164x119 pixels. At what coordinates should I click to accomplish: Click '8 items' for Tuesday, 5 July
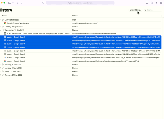[75, 65]
